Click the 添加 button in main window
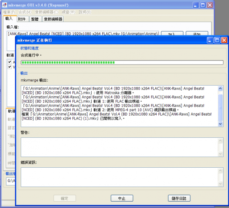Image resolution: width=229 pixels, height=208 pixels. point(197,33)
